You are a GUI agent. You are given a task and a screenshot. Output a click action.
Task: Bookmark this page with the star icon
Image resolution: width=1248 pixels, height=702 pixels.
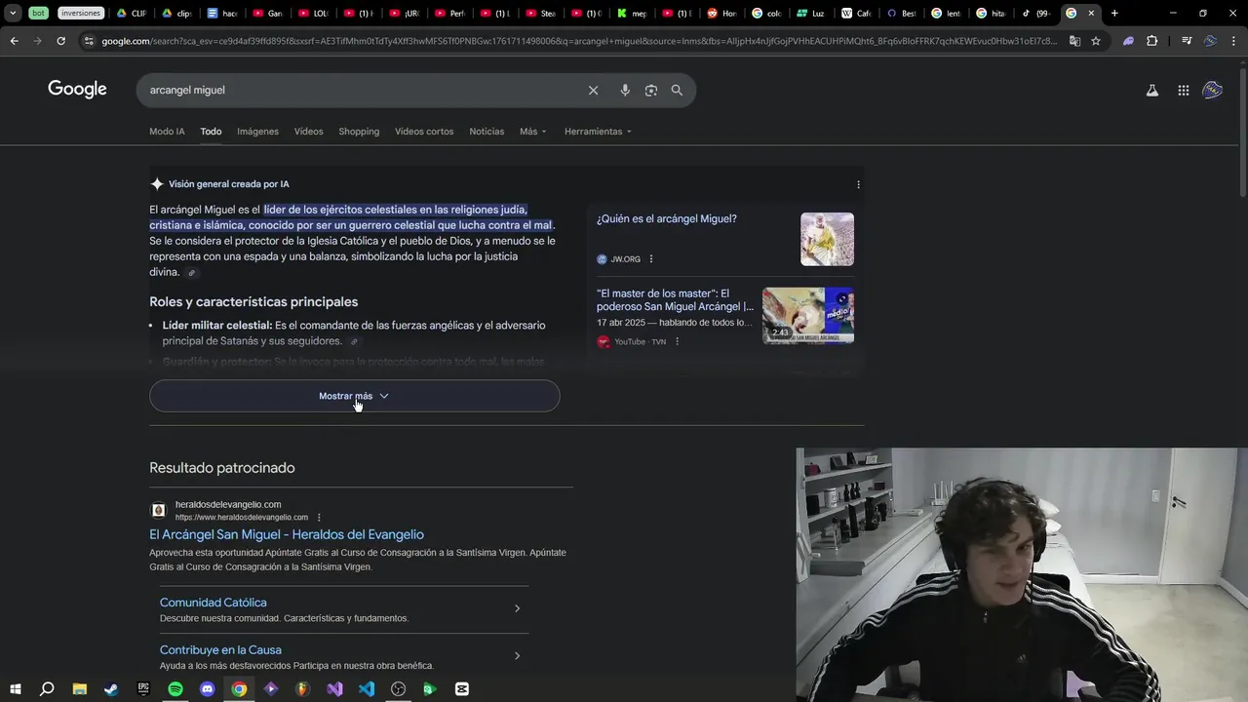click(x=1096, y=41)
